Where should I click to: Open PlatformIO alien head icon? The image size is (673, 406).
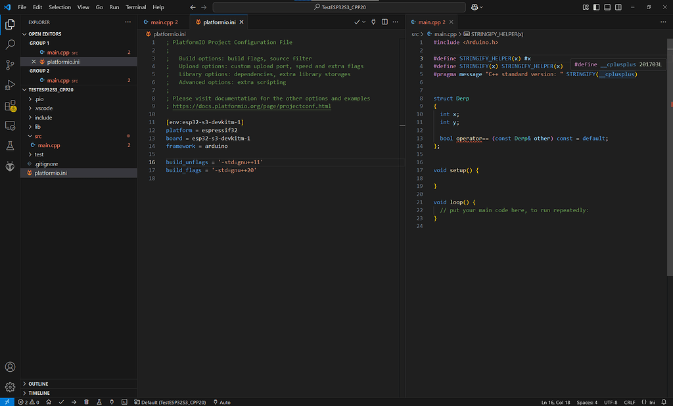(x=10, y=166)
